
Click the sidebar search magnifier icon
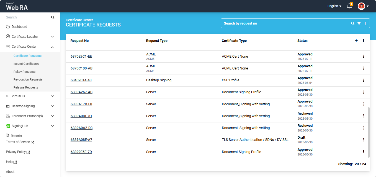pyautogui.click(x=53, y=17)
